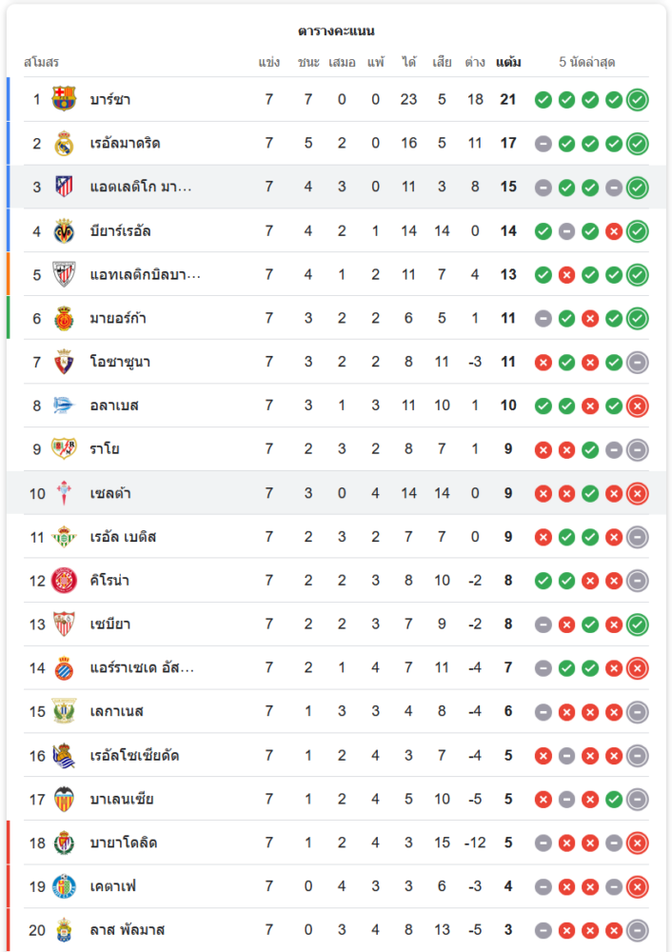Click the Real Madrid club crest
672x952 pixels.
pyautogui.click(x=64, y=143)
